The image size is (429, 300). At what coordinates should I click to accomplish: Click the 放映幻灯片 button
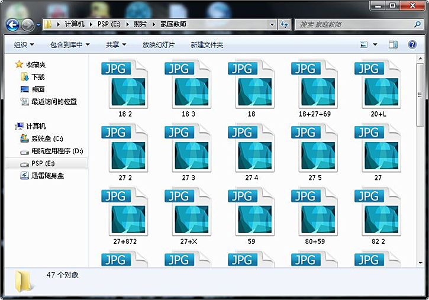coord(158,45)
